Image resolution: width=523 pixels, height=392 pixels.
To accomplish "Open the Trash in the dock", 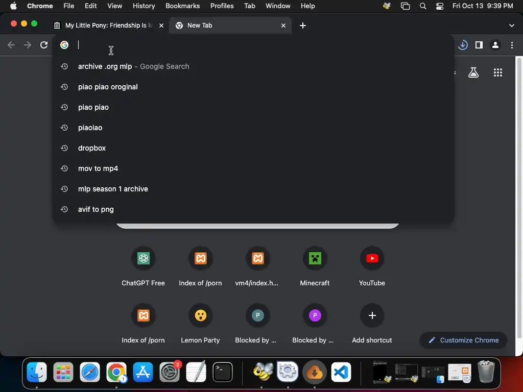I will click(x=486, y=372).
